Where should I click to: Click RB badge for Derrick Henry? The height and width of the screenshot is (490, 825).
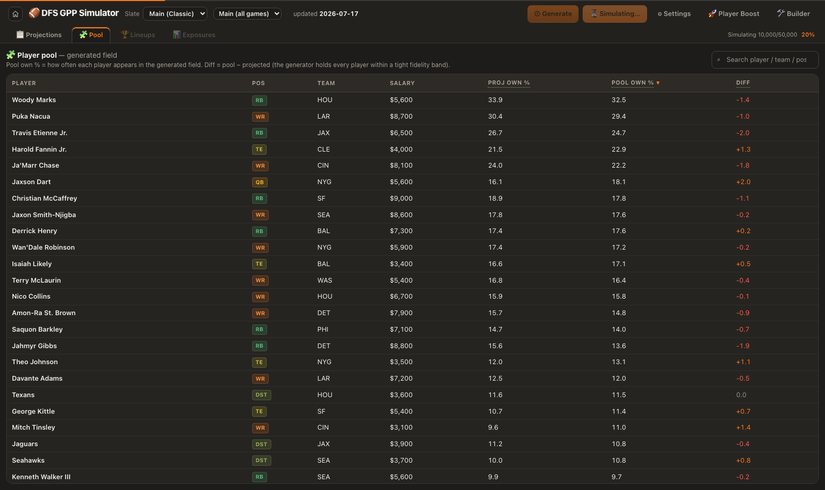click(x=259, y=232)
